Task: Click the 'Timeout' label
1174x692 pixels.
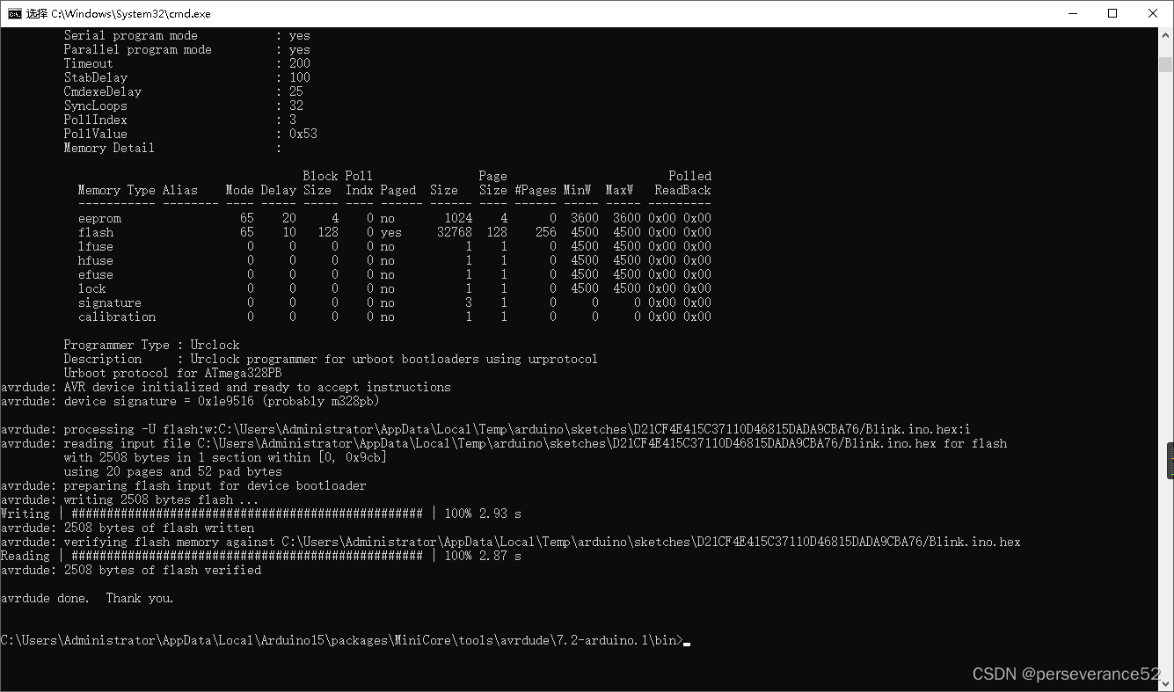Action: 88,63
